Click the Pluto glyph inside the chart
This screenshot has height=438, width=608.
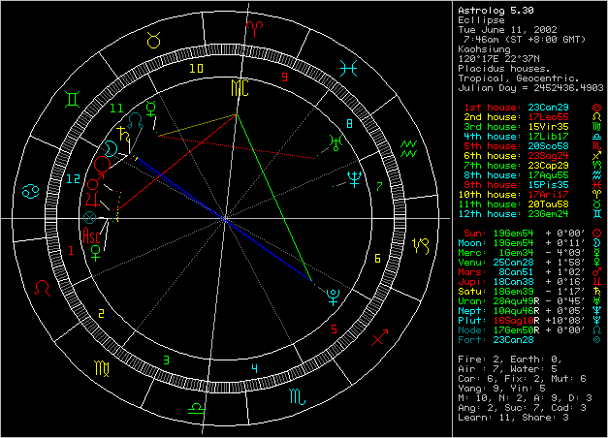point(333,294)
